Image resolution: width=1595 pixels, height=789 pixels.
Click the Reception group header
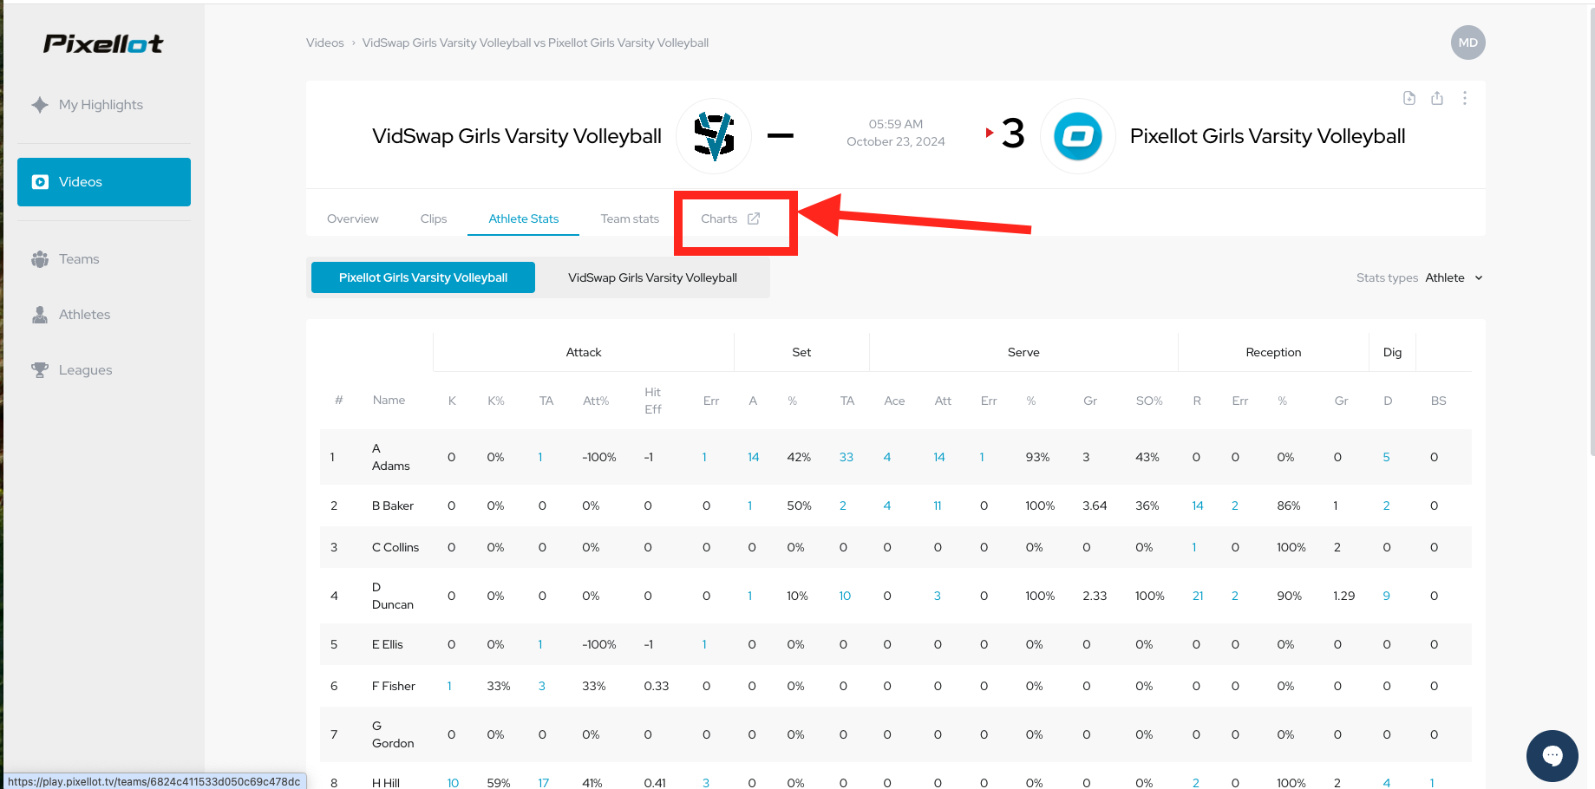[x=1273, y=352]
